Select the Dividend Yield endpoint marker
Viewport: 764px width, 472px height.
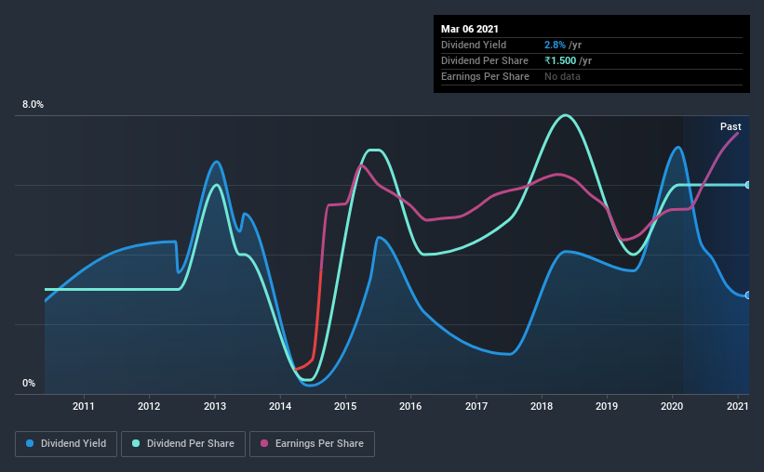pyautogui.click(x=748, y=295)
